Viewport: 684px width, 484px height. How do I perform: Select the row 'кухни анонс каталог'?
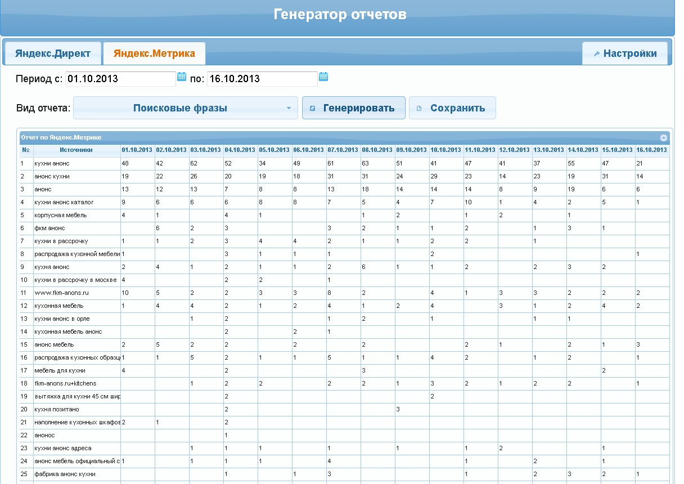coord(344,203)
